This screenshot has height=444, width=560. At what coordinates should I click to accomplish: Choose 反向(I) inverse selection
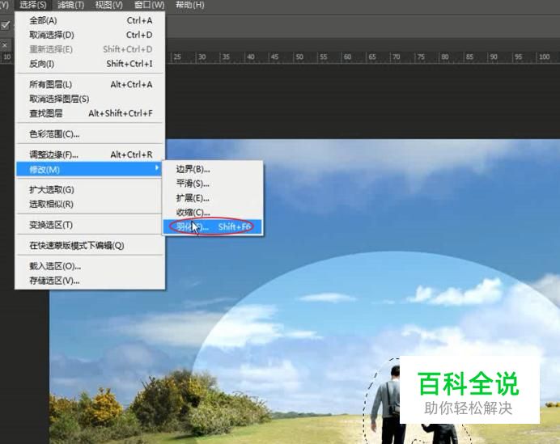(90, 64)
